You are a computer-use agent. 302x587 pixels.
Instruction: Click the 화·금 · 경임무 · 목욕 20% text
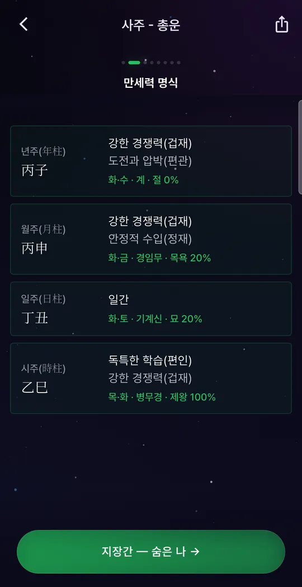[159, 258]
